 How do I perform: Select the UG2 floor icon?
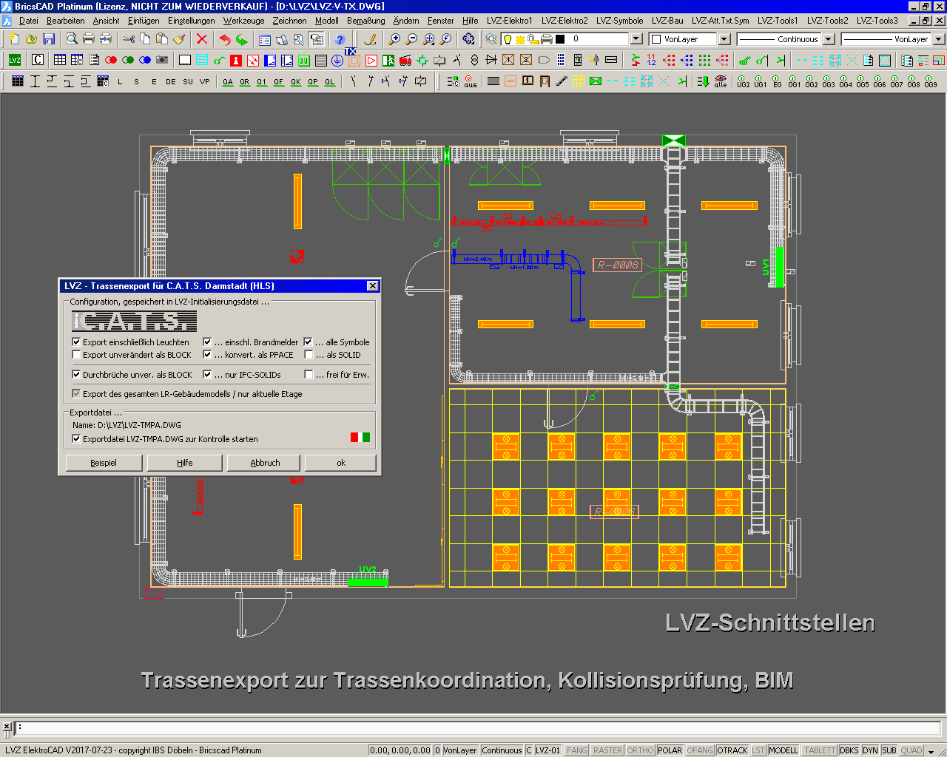tap(743, 81)
